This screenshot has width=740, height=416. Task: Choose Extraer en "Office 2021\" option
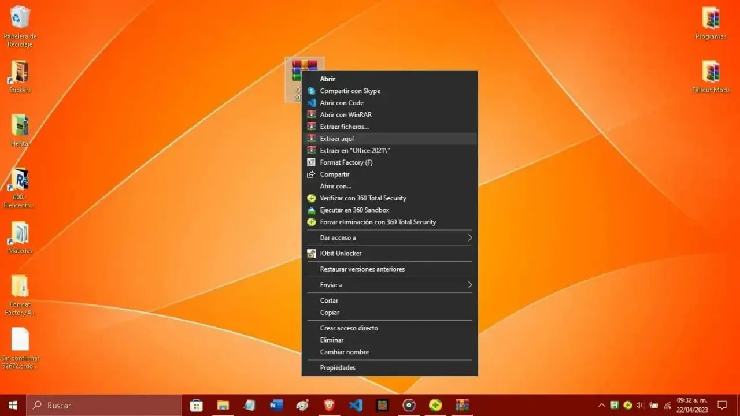(x=354, y=150)
